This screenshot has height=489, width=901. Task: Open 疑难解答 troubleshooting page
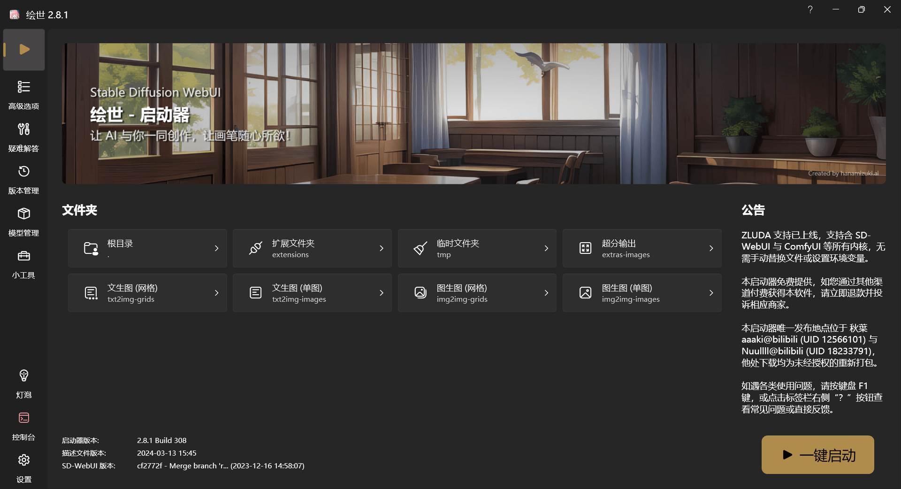click(24, 138)
